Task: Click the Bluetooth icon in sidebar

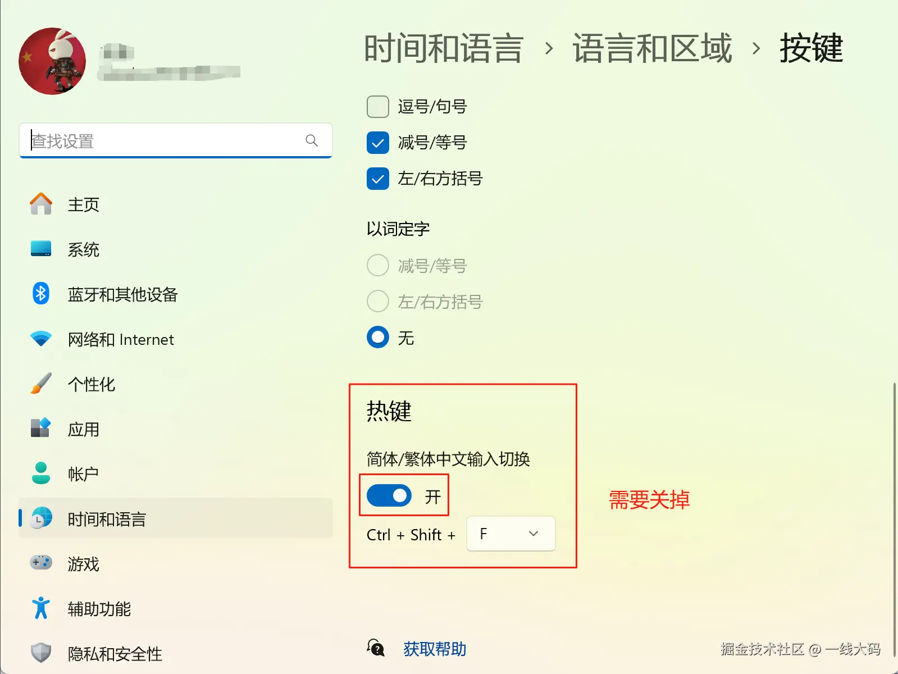Action: (x=41, y=294)
